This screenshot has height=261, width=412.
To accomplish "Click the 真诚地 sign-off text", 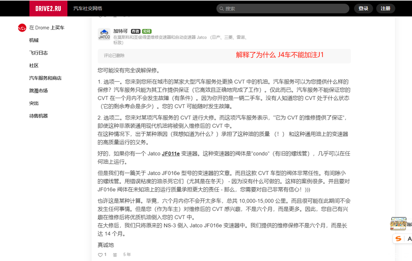I will 106,245.
